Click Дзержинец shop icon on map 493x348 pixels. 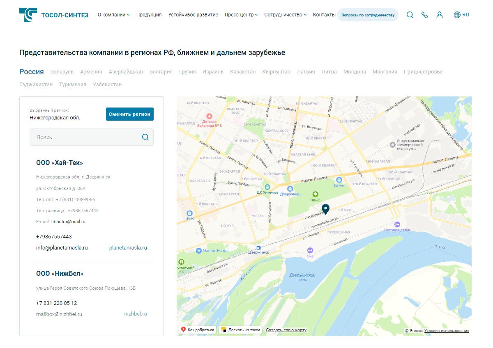point(290,188)
